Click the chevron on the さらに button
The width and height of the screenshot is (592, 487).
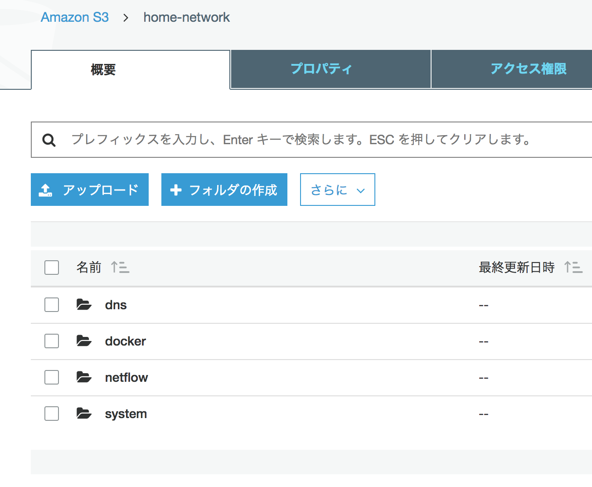coord(360,190)
